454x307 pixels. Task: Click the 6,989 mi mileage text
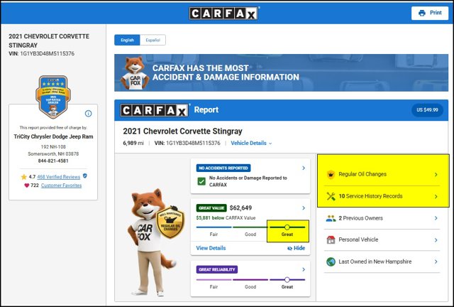point(133,143)
